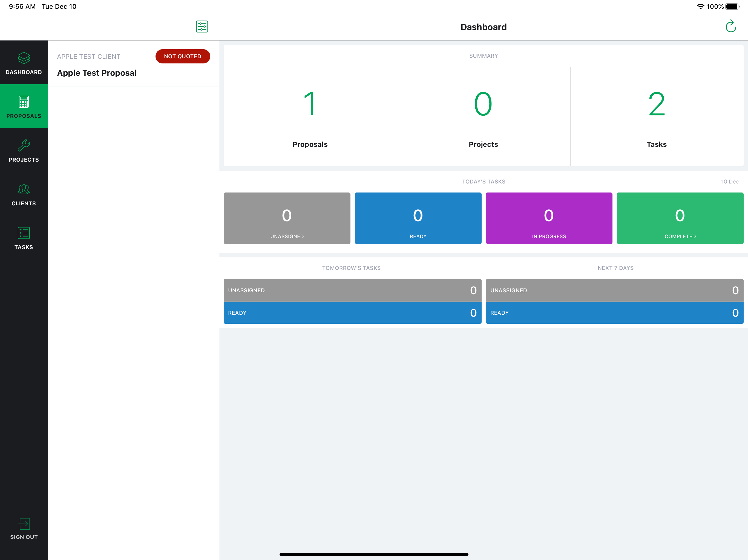Refresh the Dashboard with the reload icon
The height and width of the screenshot is (560, 748).
[731, 26]
